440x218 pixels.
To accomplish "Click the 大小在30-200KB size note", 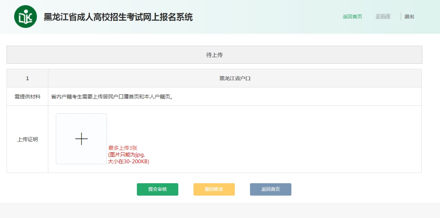I will [128, 161].
